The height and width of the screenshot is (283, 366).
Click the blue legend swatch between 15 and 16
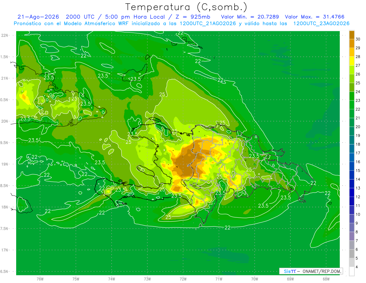352,166
